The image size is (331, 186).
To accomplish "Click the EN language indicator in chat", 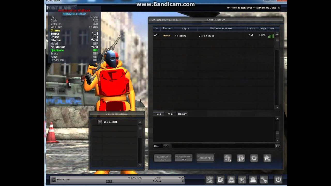I will [277, 146].
